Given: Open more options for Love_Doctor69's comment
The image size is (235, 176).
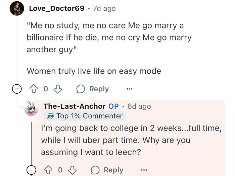Looking at the screenshot, I should pyautogui.click(x=130, y=89).
